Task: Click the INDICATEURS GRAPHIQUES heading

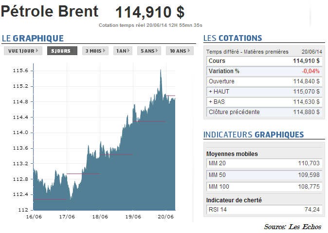Action: pos(254,135)
